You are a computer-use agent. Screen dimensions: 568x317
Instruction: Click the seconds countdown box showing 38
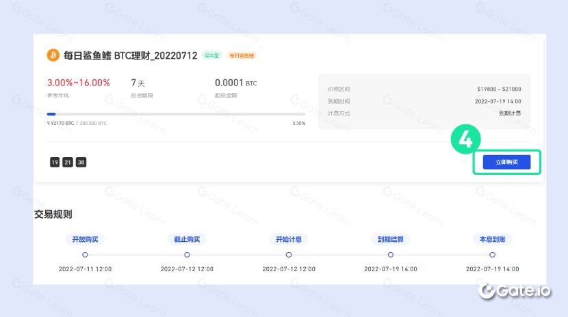point(81,163)
